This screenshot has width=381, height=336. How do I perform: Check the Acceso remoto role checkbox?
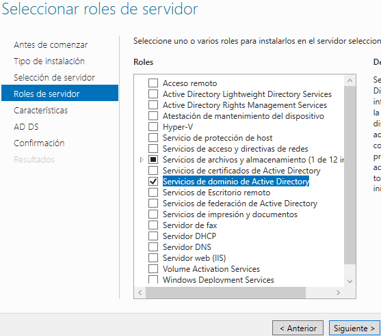(x=153, y=83)
